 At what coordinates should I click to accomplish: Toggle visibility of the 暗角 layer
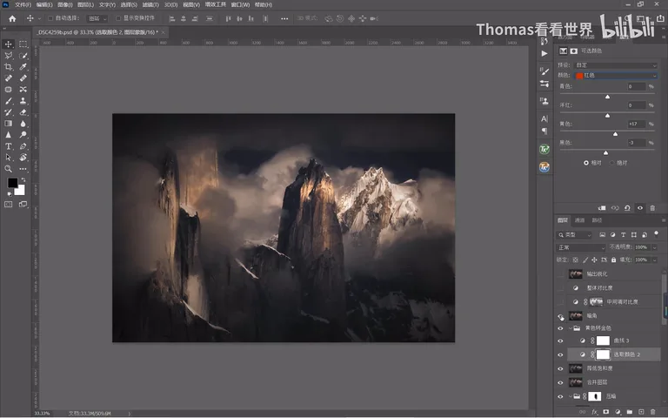pyautogui.click(x=561, y=316)
